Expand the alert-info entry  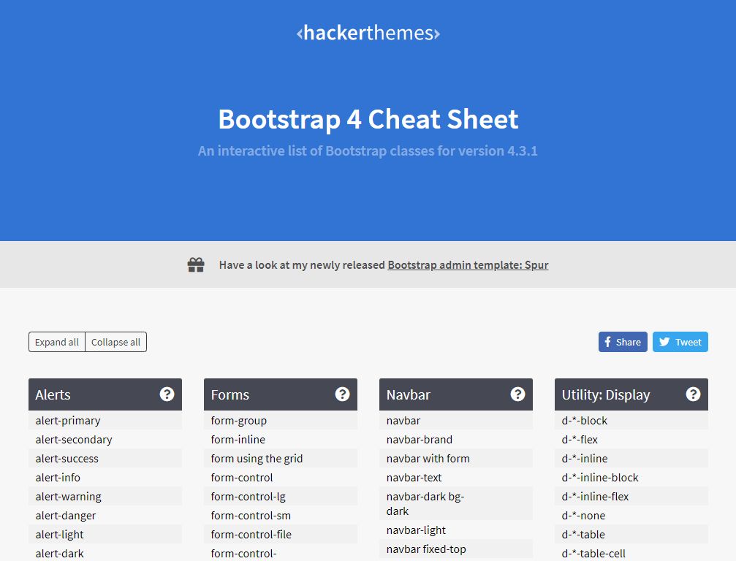click(105, 478)
